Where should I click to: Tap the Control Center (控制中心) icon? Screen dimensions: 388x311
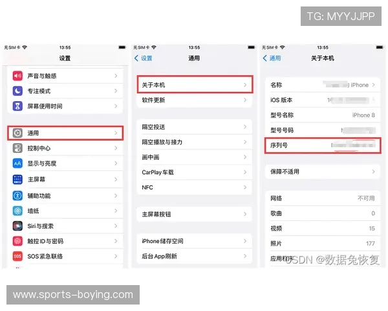17,148
